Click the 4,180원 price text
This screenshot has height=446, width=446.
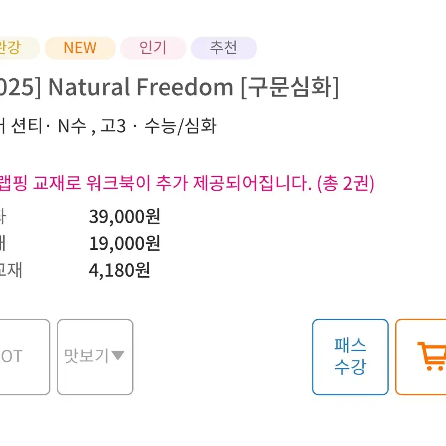pyautogui.click(x=119, y=270)
